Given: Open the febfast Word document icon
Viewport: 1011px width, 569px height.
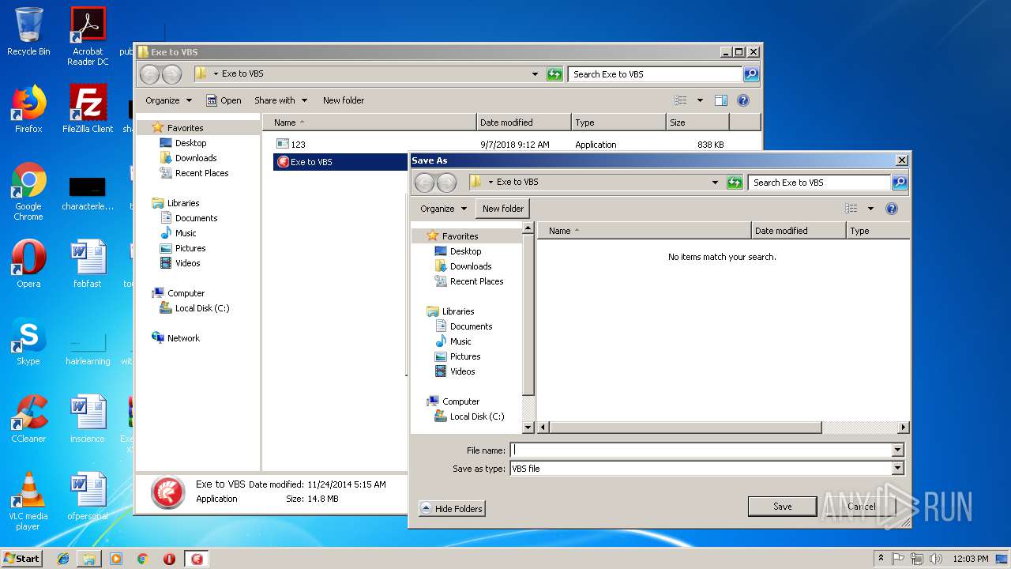Looking at the screenshot, I should [88, 264].
